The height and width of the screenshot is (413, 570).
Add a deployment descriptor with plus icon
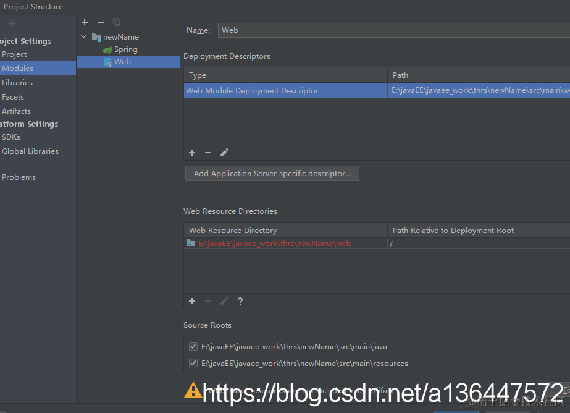coord(192,153)
